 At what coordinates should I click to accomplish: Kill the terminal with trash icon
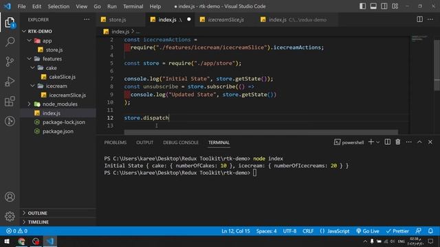[x=398, y=142]
